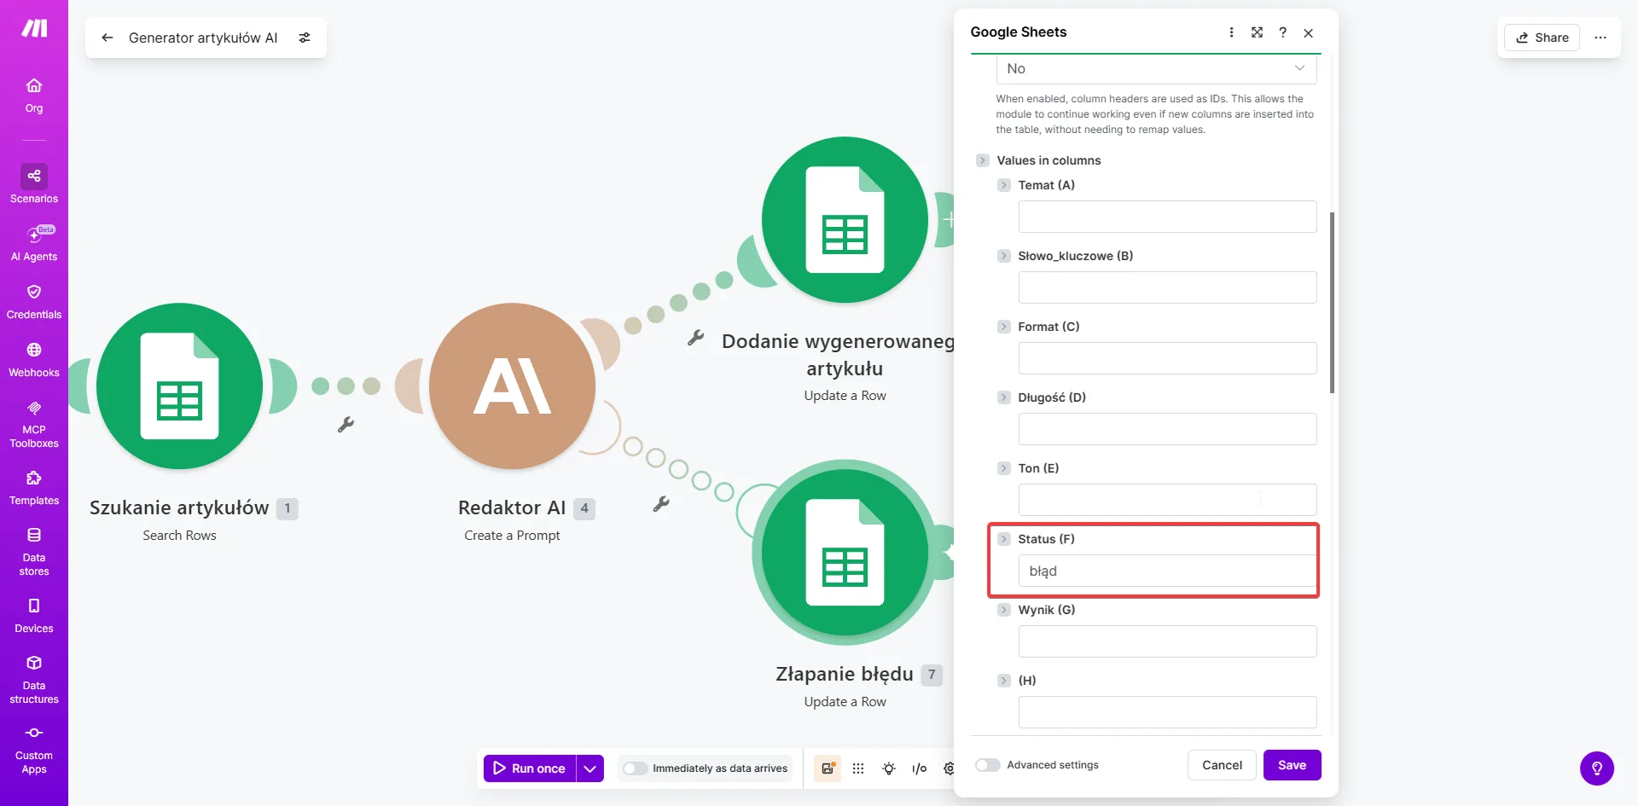Toggle Advanced settings switch
This screenshot has height=806, width=1638.
pyautogui.click(x=988, y=765)
